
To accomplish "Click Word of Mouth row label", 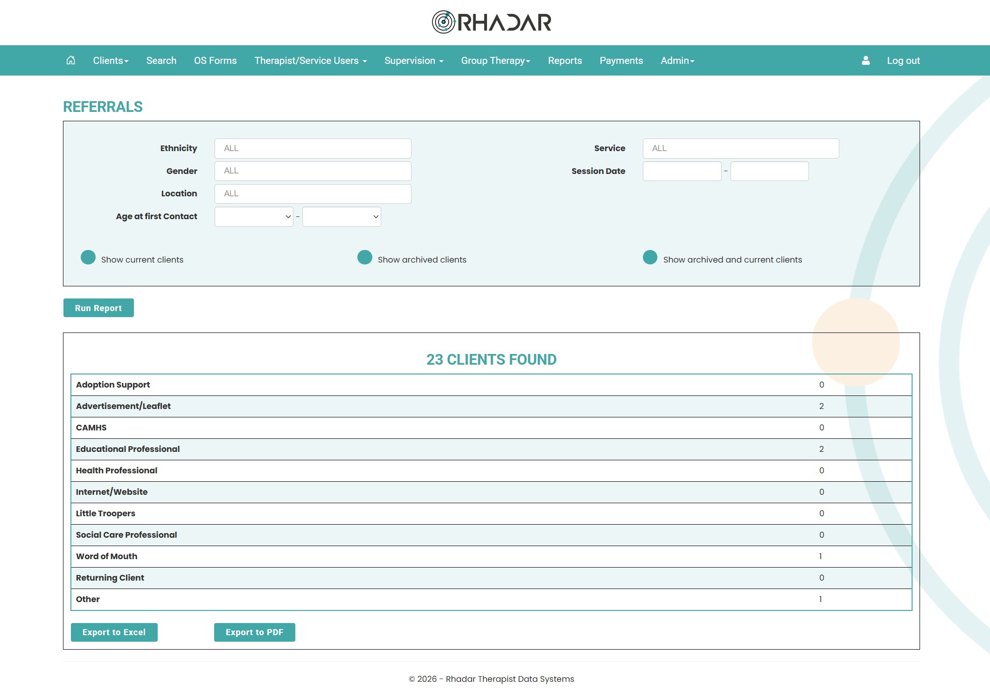I will pyautogui.click(x=106, y=556).
